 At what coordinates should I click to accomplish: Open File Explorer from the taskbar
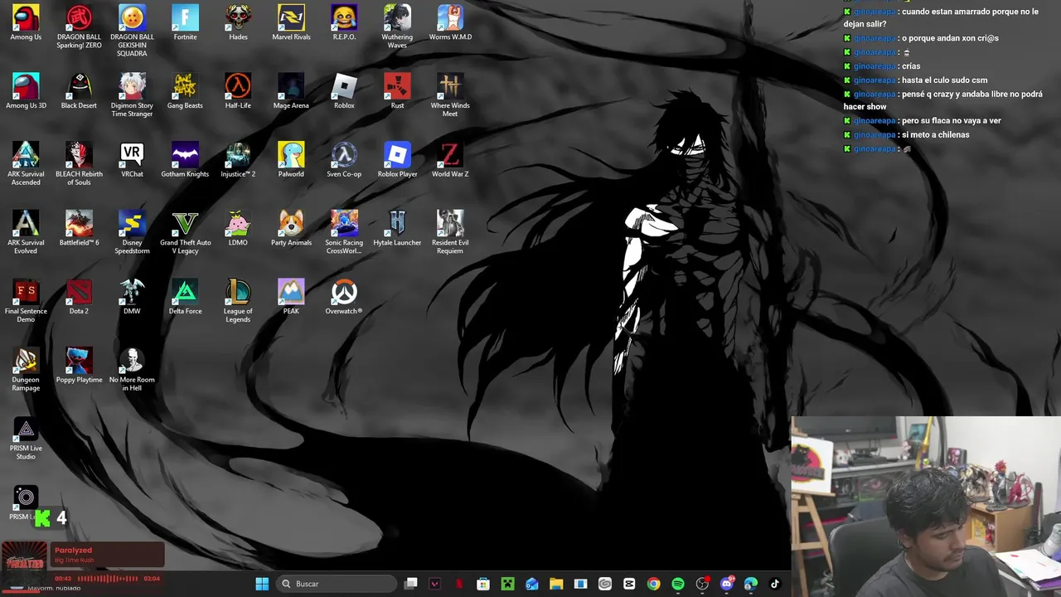click(556, 584)
